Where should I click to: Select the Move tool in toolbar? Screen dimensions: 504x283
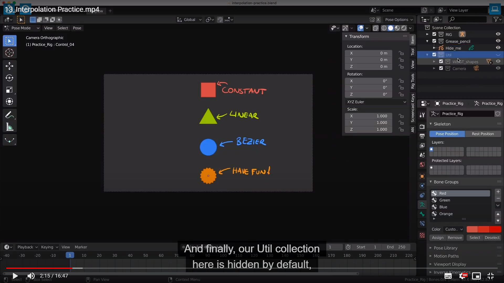click(x=9, y=66)
